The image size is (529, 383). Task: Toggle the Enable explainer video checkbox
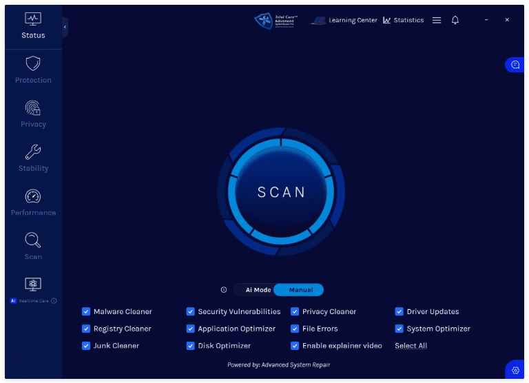pyautogui.click(x=295, y=346)
